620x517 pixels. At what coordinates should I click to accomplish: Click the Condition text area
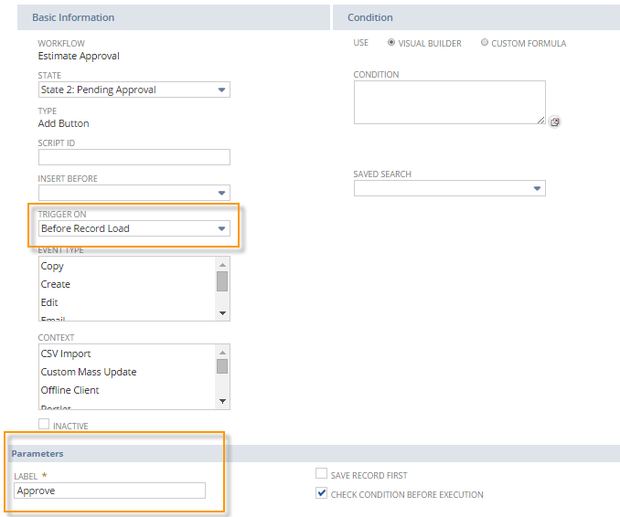click(450, 102)
